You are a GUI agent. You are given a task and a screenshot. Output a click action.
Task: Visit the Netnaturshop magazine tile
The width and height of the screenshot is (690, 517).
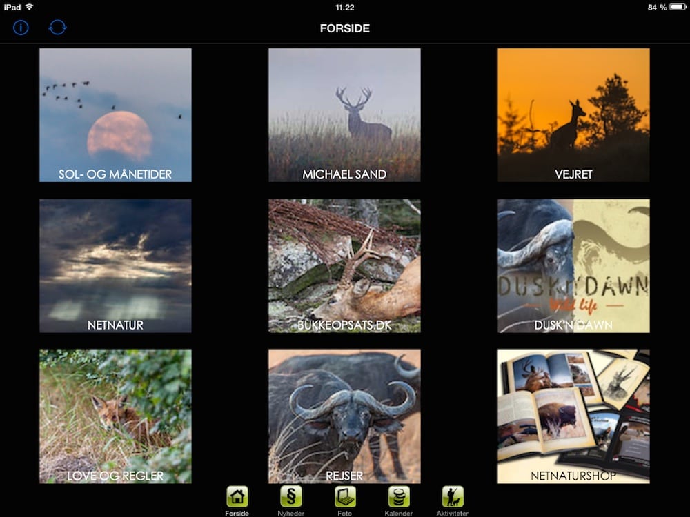(573, 416)
